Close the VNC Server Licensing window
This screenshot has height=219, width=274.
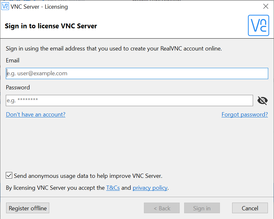266,6
